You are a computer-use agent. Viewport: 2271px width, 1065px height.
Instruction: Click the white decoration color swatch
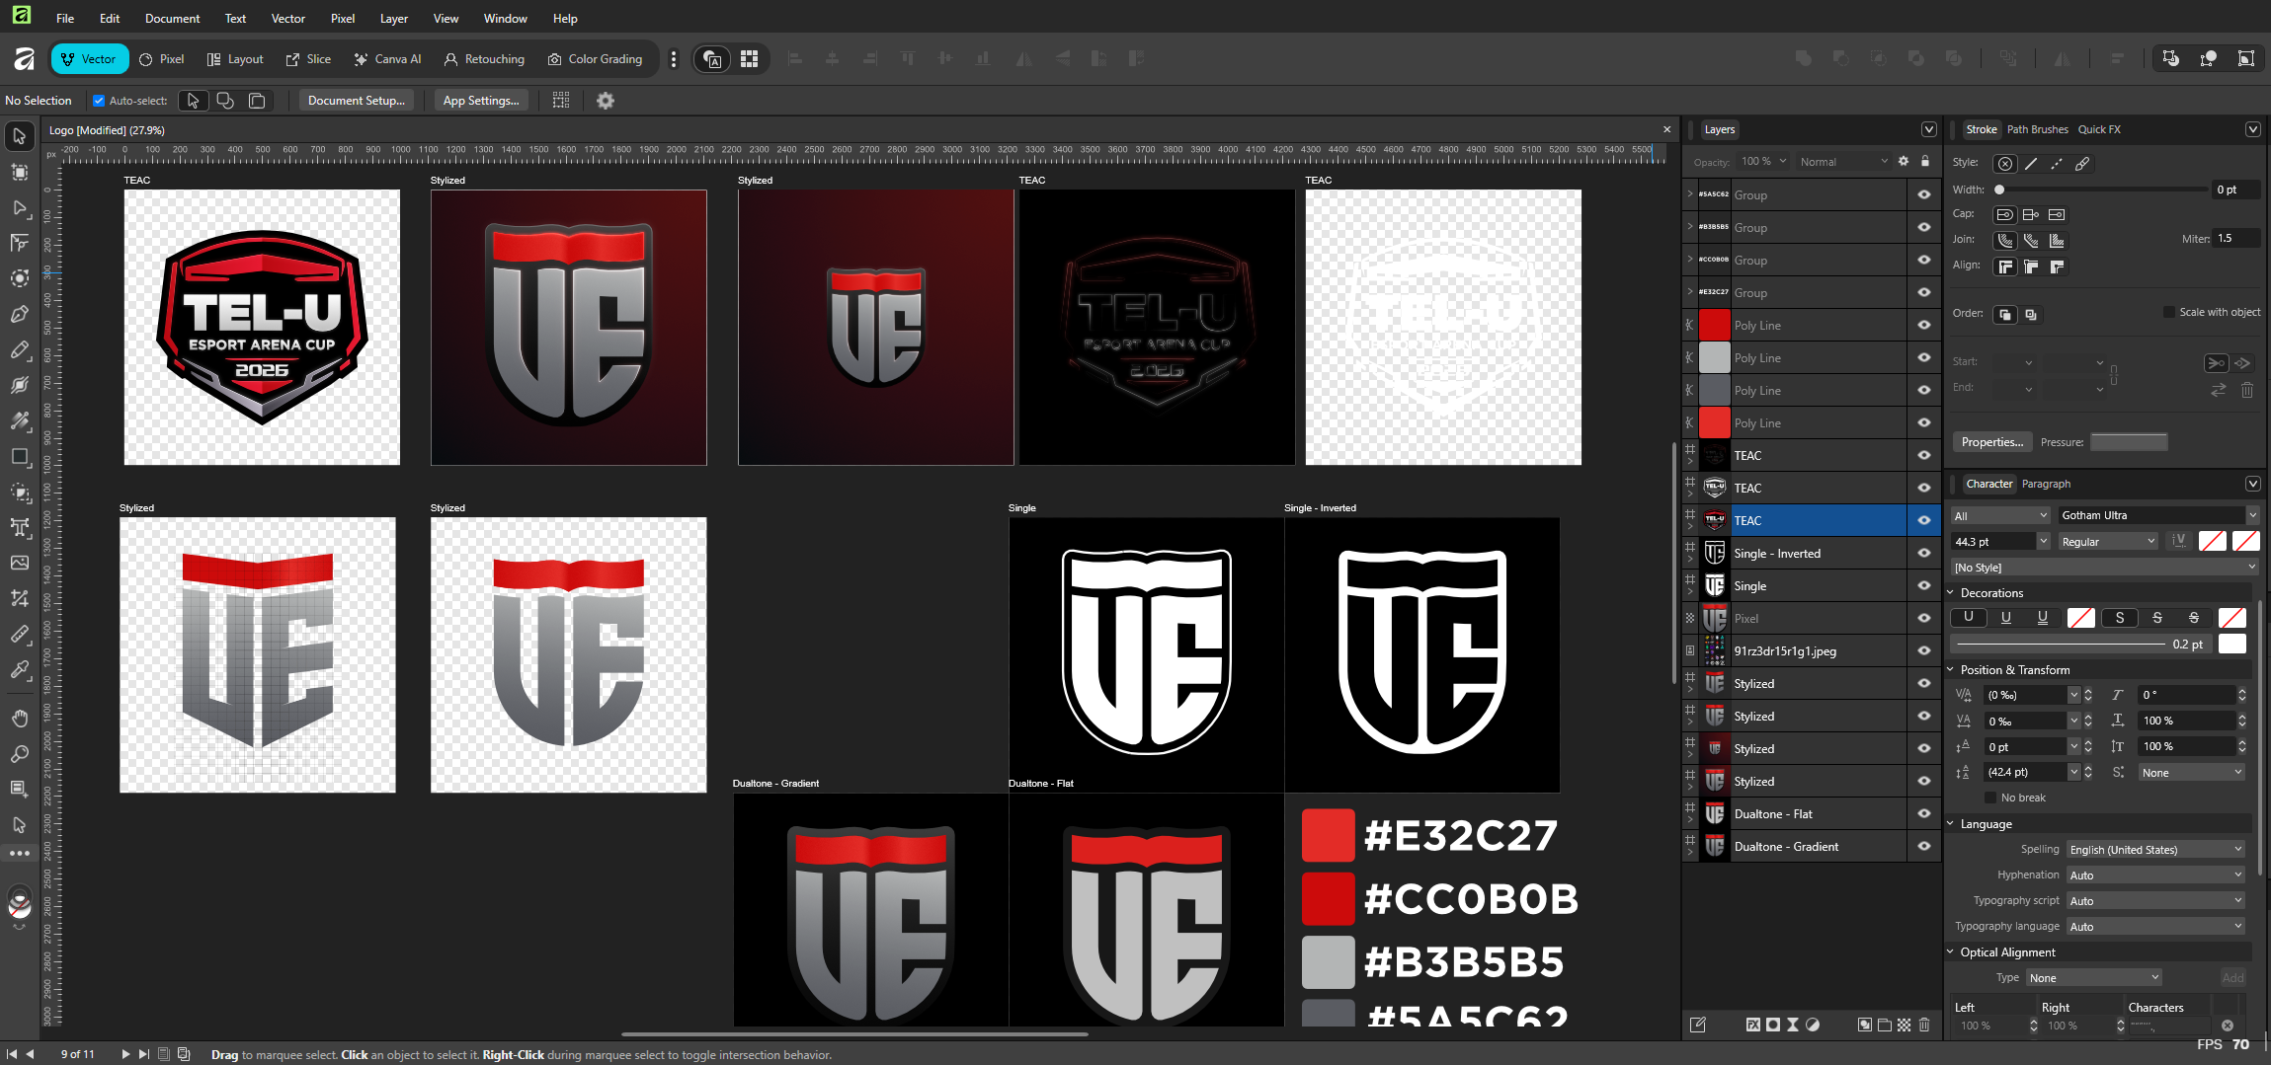coord(2231,645)
